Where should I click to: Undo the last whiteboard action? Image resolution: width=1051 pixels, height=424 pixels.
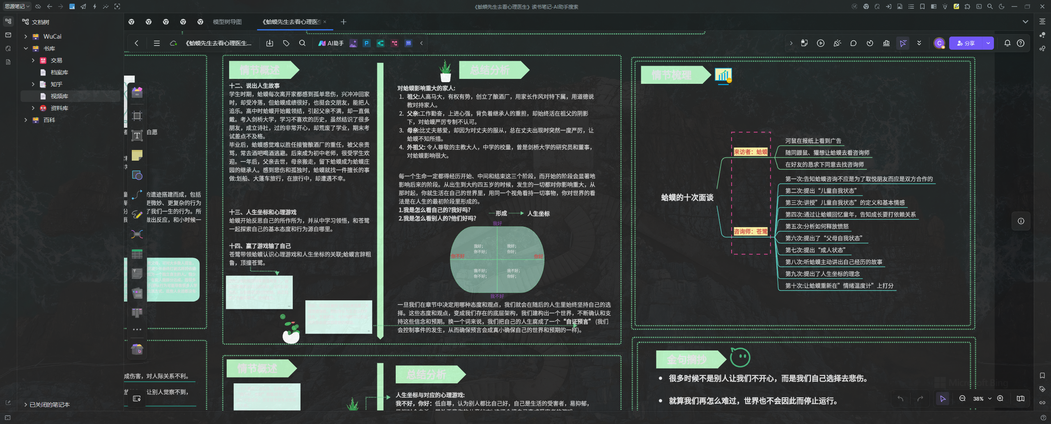tap(900, 399)
